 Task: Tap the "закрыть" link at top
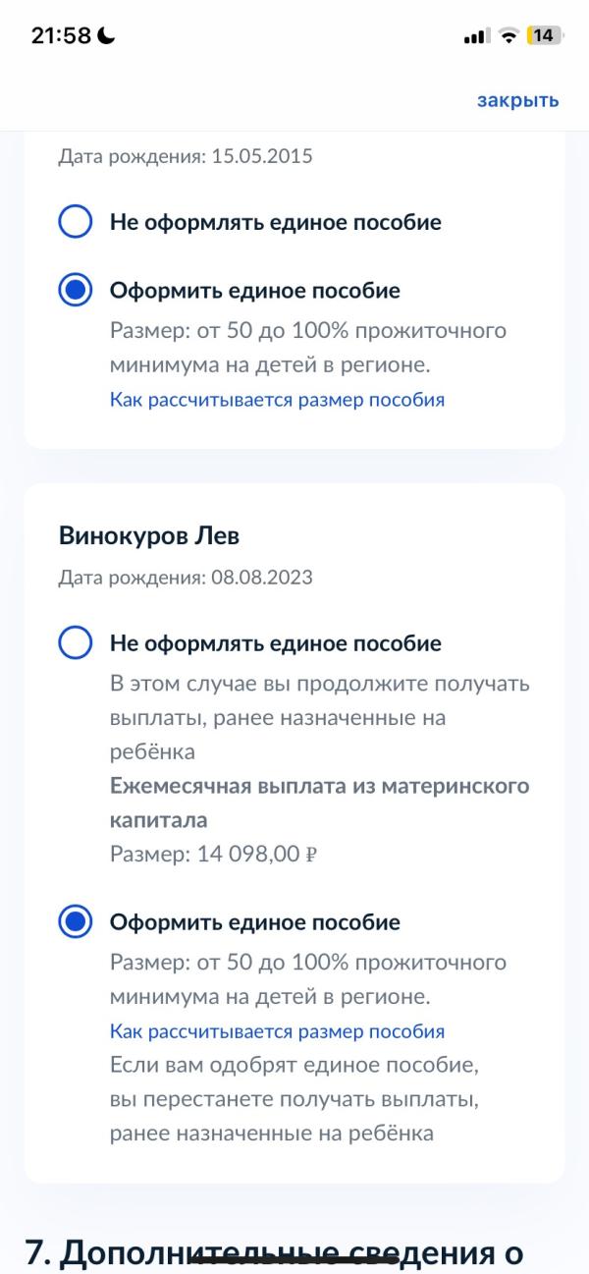[x=518, y=100]
